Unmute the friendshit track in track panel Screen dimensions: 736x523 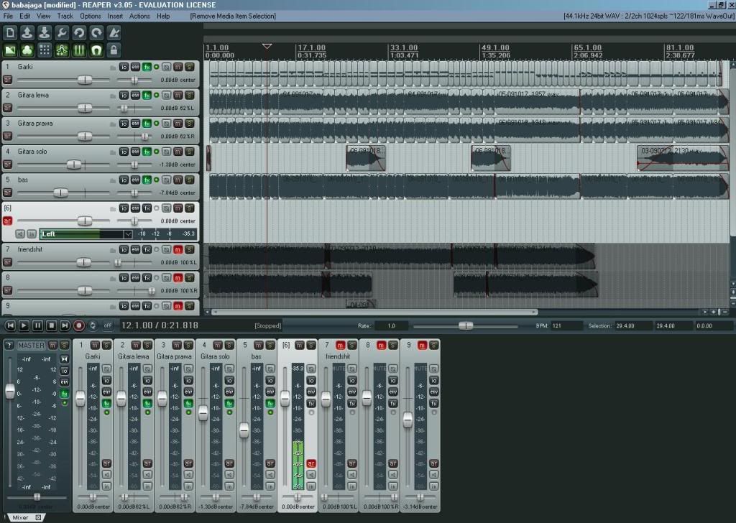[x=178, y=249]
